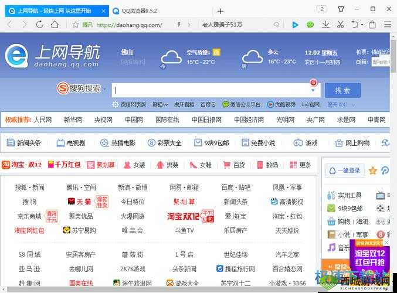Open the search engine dropdown next to 搜狗搜索

click(104, 89)
